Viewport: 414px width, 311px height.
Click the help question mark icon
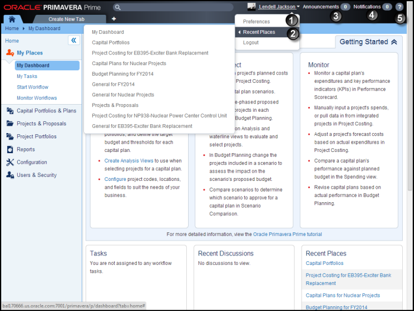click(x=399, y=7)
